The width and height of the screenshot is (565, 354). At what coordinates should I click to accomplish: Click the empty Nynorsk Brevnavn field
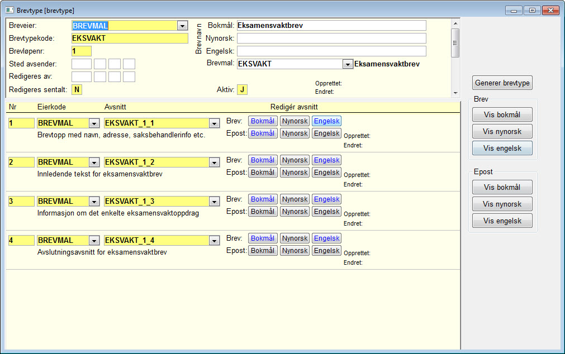331,38
